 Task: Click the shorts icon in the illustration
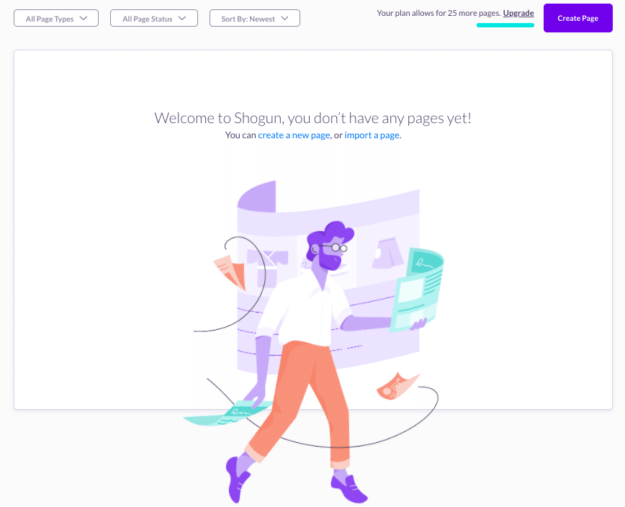tap(388, 253)
